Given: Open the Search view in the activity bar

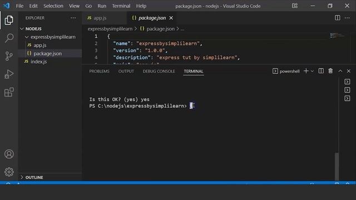Looking at the screenshot, I should pos(9,38).
